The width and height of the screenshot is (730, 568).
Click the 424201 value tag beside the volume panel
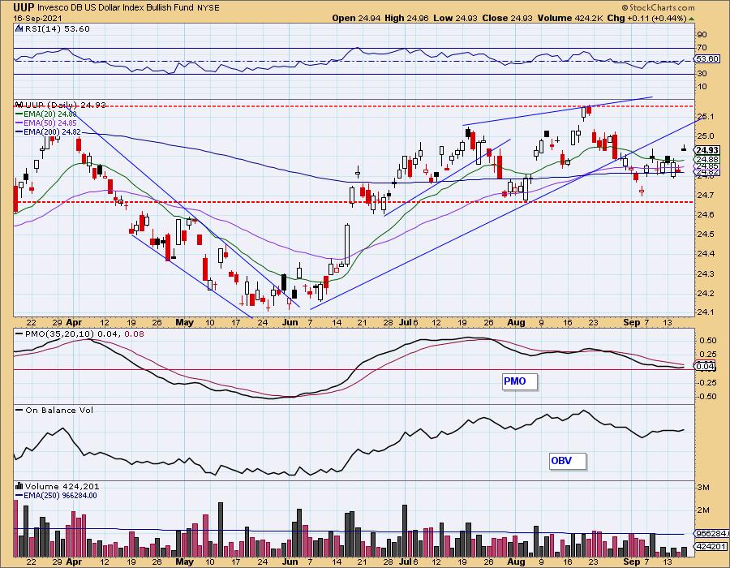point(711,547)
